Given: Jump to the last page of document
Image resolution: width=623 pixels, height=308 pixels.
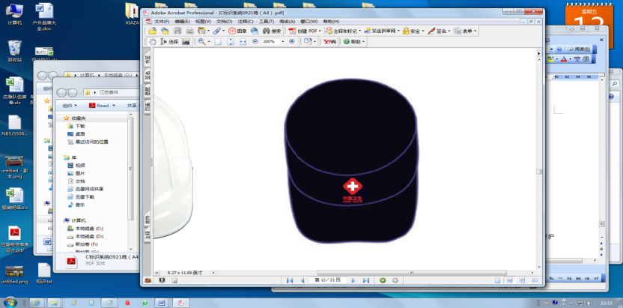Looking at the screenshot, I should [366, 280].
